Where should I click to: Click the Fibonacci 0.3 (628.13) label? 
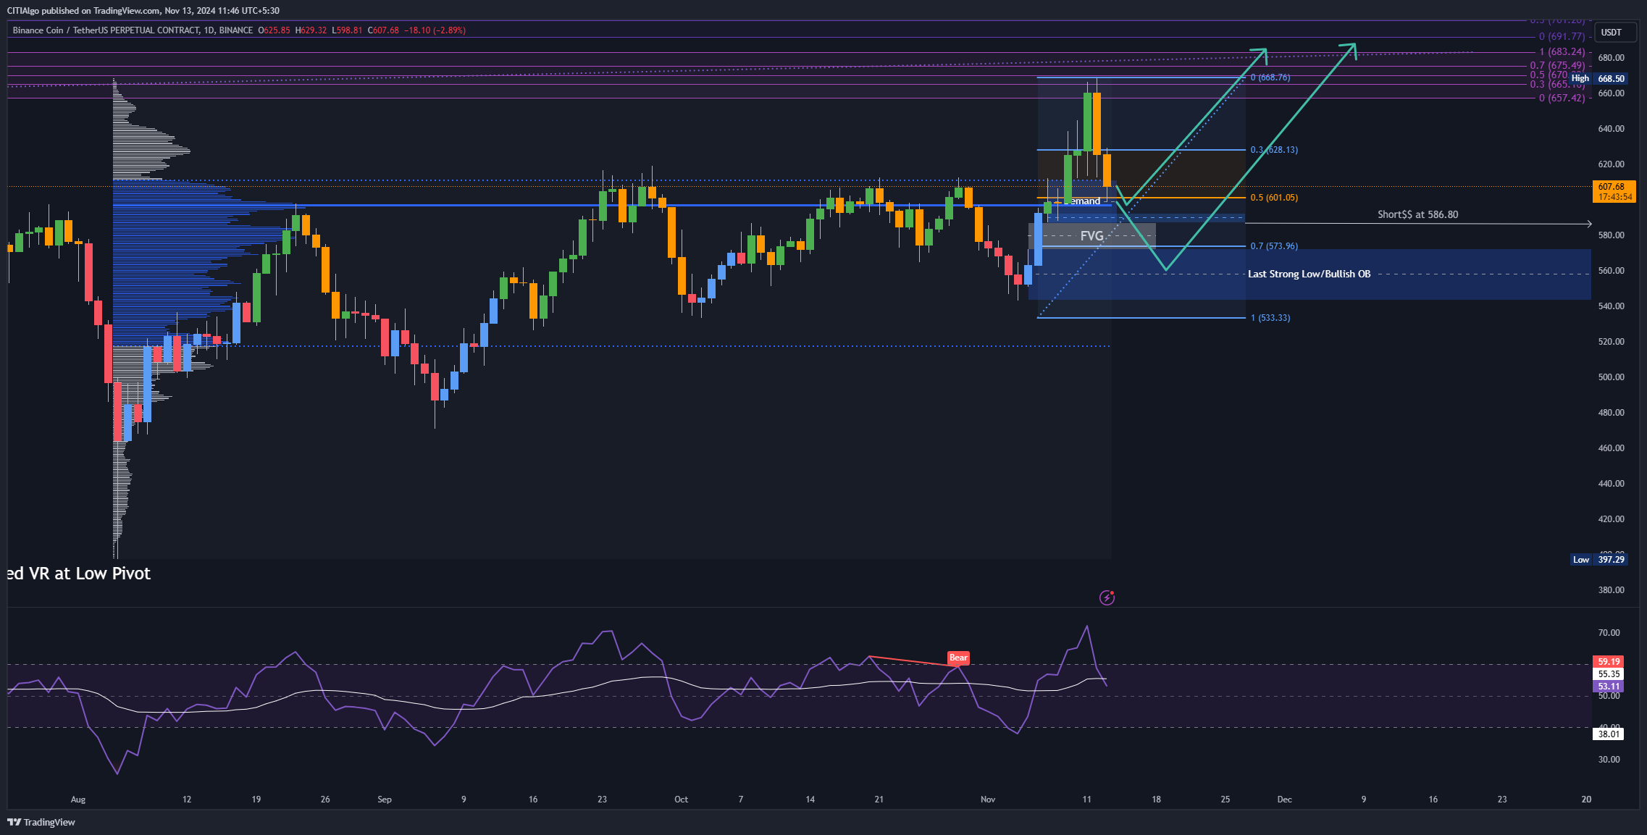click(x=1274, y=150)
